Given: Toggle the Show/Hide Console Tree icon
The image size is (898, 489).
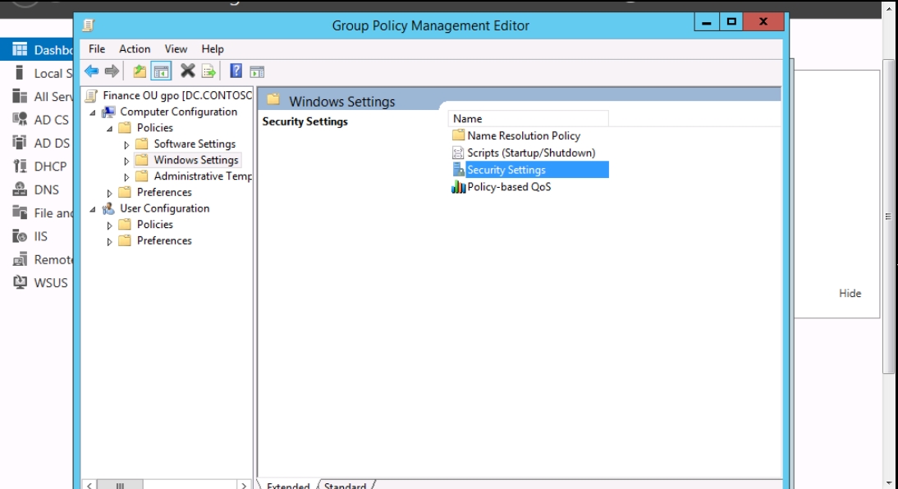Looking at the screenshot, I should click(x=162, y=71).
